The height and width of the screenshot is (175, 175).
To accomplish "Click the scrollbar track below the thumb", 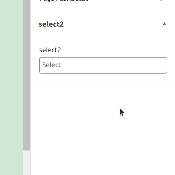I will click(27, 163).
